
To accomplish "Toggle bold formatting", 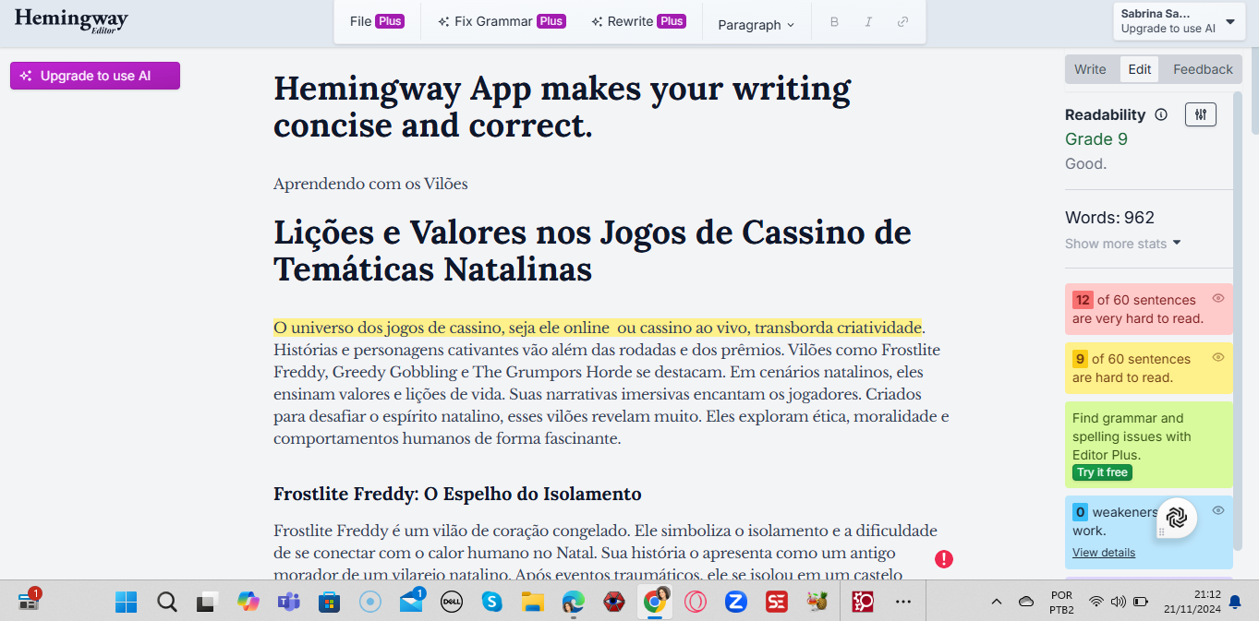I will tap(834, 22).
